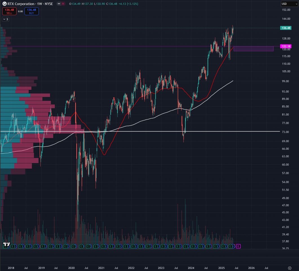
Task: Click the green 136.48 last price label
Action: tap(286, 28)
